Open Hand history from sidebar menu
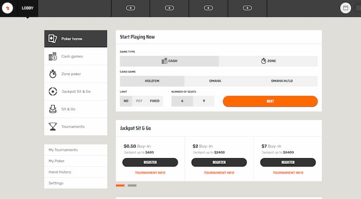The width and height of the screenshot is (361, 199). (60, 172)
